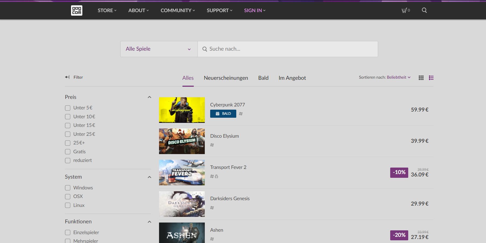Click the 29.99€ price of Darksiders Genesis
Image resolution: width=486 pixels, height=243 pixels.
click(420, 204)
